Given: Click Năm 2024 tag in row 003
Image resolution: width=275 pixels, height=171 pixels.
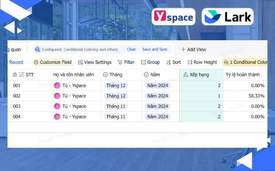Looking at the screenshot, I should point(157,106).
